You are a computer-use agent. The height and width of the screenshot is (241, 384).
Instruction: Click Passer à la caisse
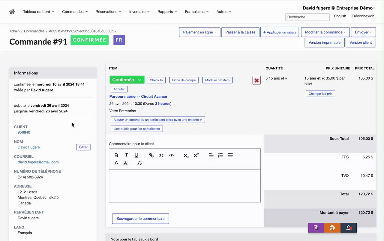240,32
